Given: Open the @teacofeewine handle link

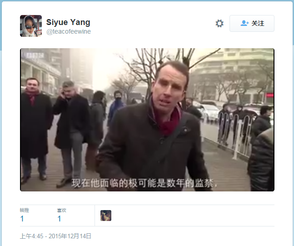Looking at the screenshot, I should 69,31.
